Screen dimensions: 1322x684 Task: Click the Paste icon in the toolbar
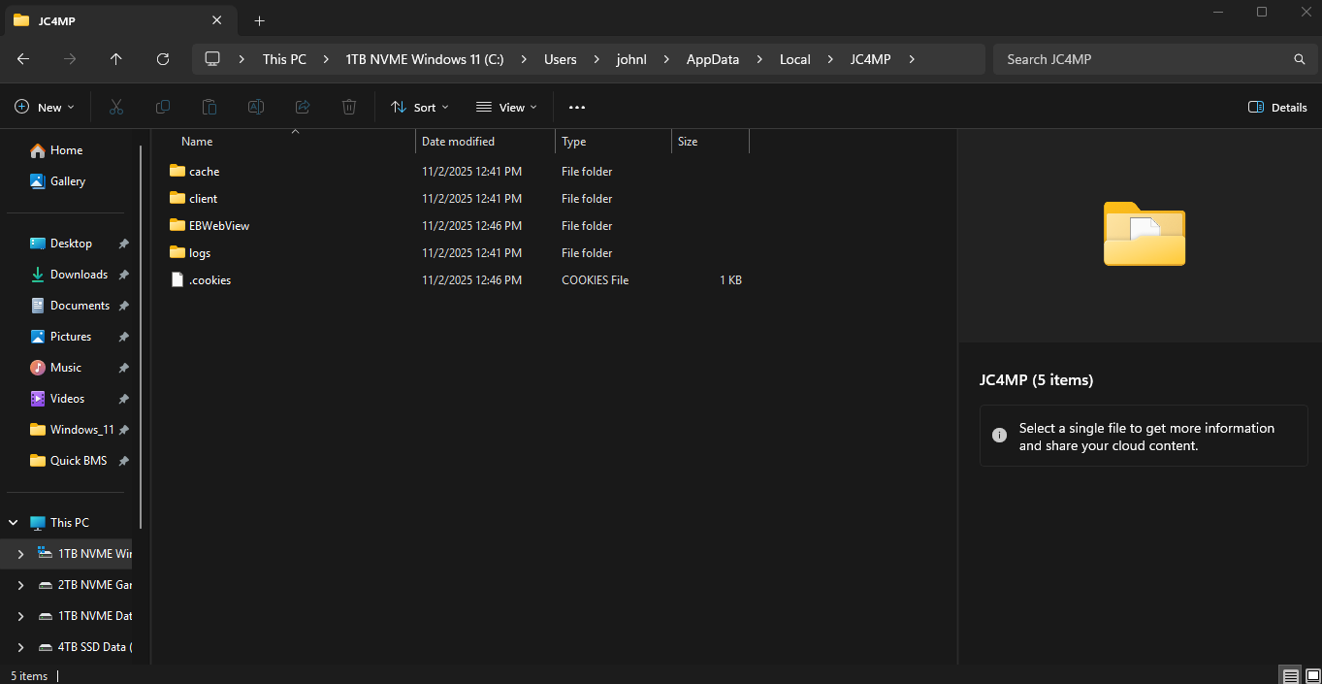[x=209, y=107]
